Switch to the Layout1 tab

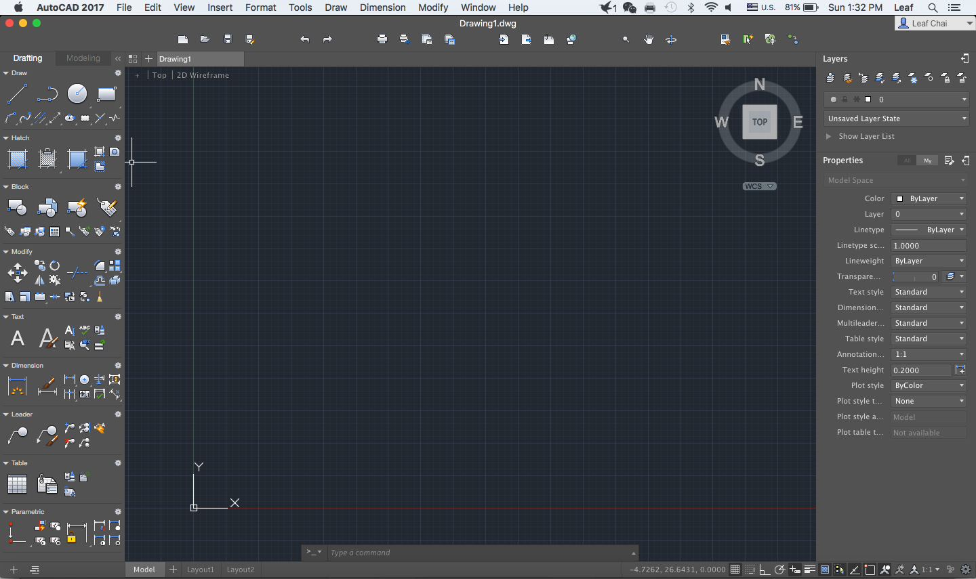pyautogui.click(x=200, y=570)
